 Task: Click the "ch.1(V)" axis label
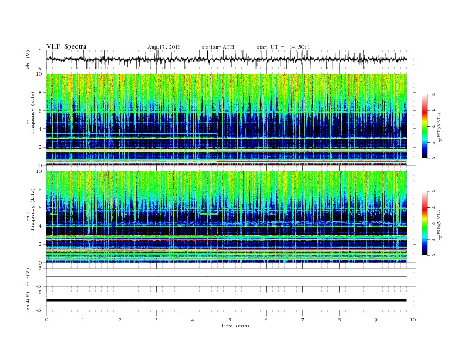tap(28, 59)
